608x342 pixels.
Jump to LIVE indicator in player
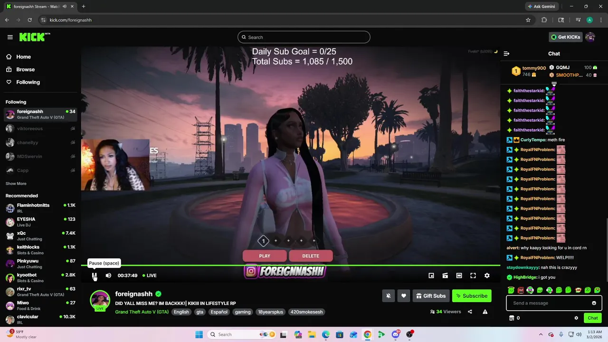pyautogui.click(x=149, y=275)
